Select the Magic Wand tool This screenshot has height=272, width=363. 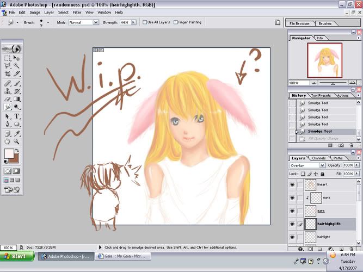17,66
